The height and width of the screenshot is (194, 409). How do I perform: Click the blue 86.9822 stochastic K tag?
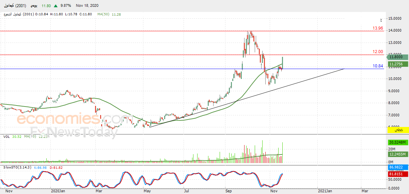[x=397, y=167]
